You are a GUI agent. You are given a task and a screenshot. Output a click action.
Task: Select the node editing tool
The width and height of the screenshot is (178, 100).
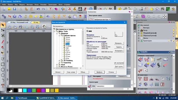(x=3, y=30)
